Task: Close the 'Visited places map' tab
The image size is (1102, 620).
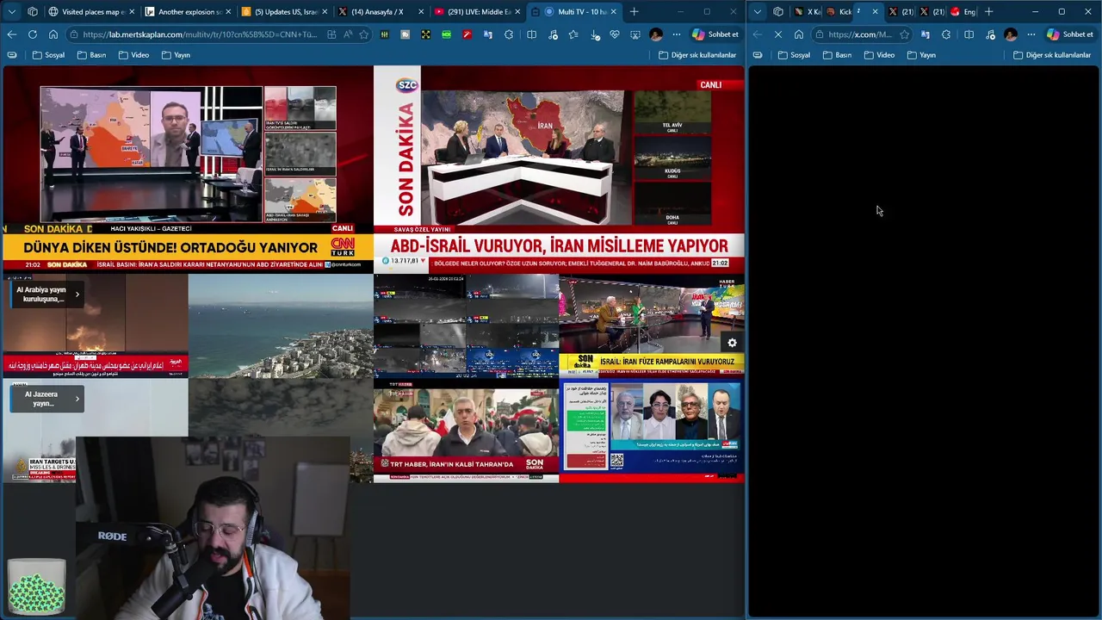Action: pyautogui.click(x=131, y=11)
